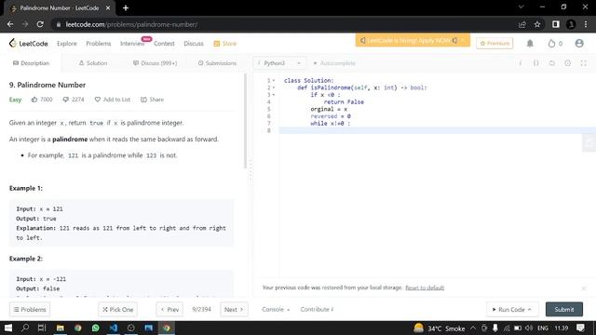Click the Pick One random button
596x335 pixels.
coord(118,310)
